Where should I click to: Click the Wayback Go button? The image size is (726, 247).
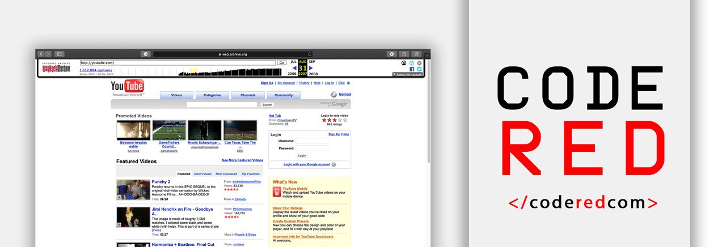click(x=281, y=63)
